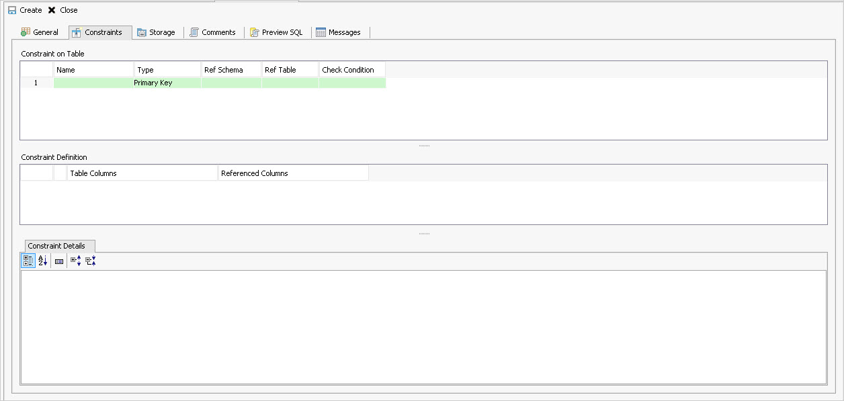Image resolution: width=844 pixels, height=401 pixels.
Task: Click the Primary Key type cell
Action: click(x=167, y=83)
